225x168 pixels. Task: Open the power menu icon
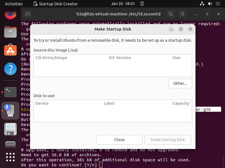(218, 4)
